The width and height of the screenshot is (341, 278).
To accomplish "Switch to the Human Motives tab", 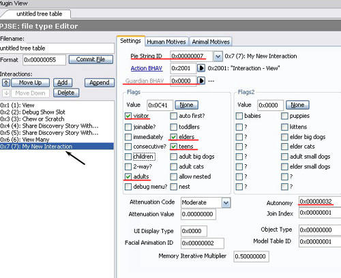I will [166, 42].
